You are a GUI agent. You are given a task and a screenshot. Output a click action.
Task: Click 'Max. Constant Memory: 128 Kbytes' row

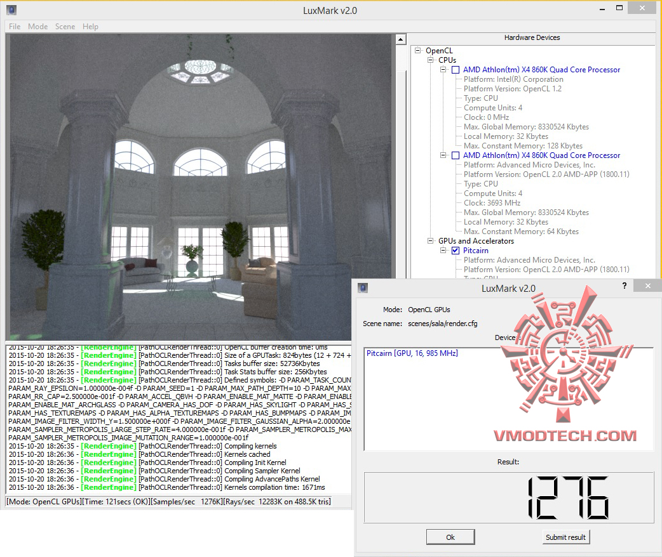coord(523,146)
